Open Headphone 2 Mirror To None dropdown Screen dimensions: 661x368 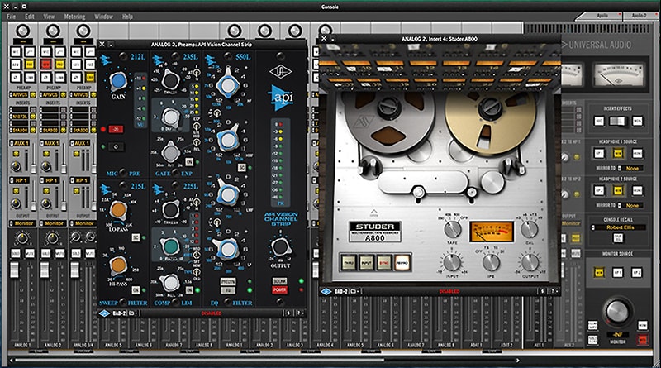click(630, 205)
